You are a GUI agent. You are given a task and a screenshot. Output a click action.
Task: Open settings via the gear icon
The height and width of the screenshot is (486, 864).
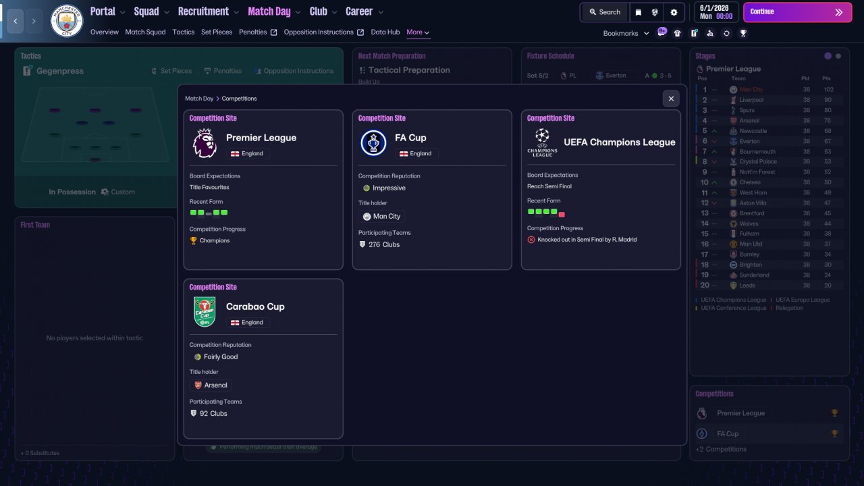point(674,12)
